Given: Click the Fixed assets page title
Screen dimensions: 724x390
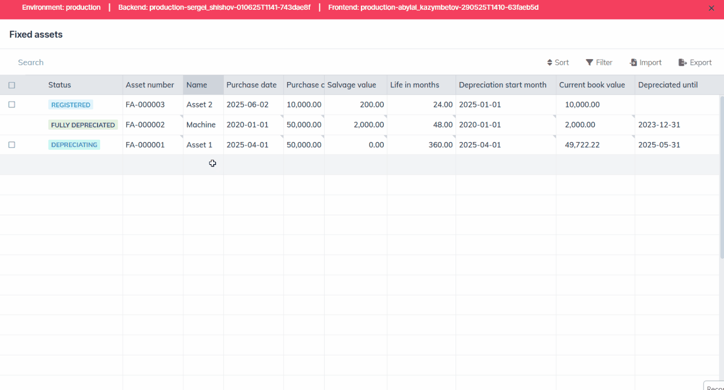Looking at the screenshot, I should (x=36, y=35).
